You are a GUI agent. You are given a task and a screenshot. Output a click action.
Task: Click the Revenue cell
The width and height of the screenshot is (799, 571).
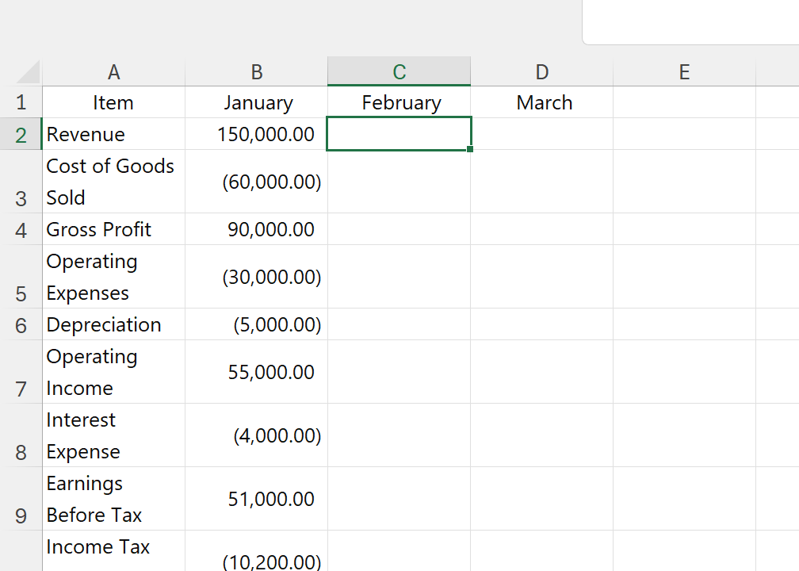[113, 134]
